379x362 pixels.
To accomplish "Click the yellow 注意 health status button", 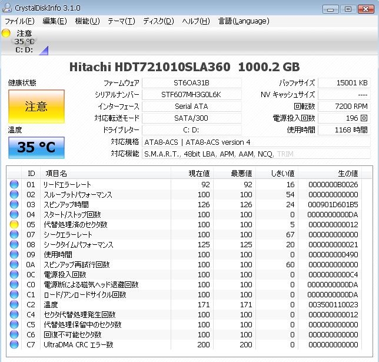I will (36, 107).
